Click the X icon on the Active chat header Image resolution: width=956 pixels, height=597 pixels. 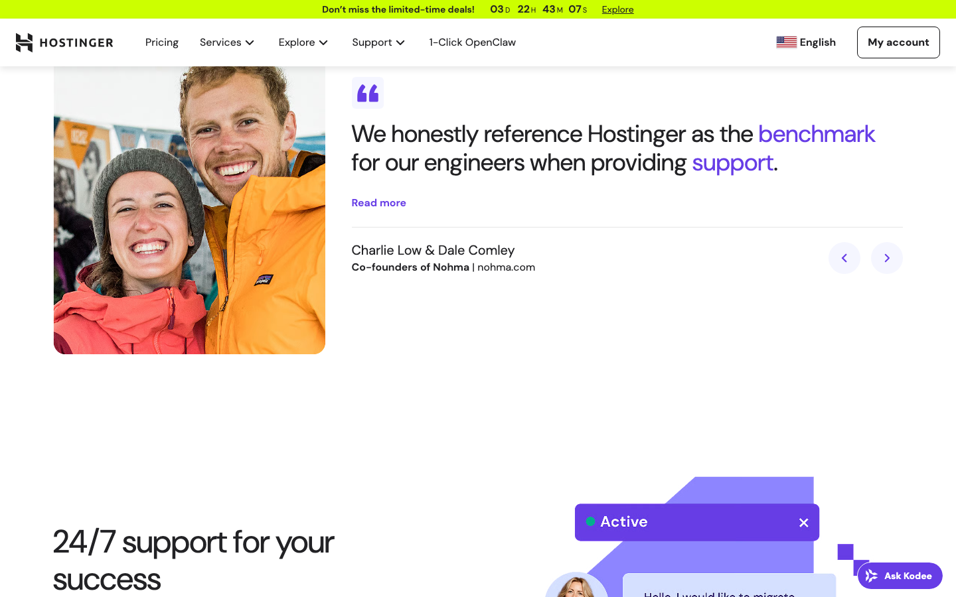(803, 522)
